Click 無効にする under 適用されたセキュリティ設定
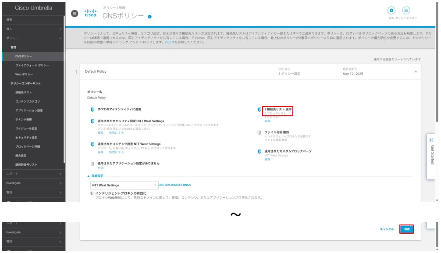The image size is (441, 253). click(116, 133)
